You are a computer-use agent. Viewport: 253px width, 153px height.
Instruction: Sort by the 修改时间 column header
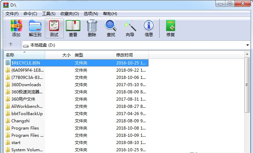click(x=131, y=55)
